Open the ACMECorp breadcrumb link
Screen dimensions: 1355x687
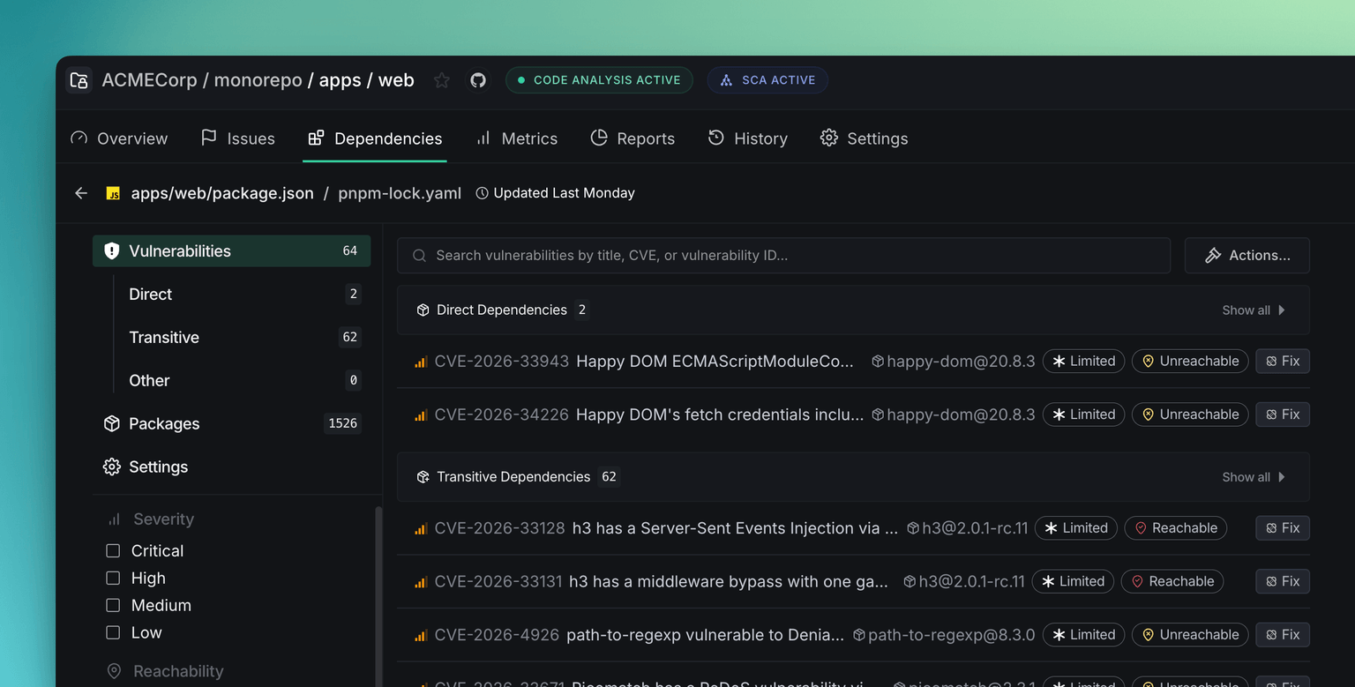149,80
